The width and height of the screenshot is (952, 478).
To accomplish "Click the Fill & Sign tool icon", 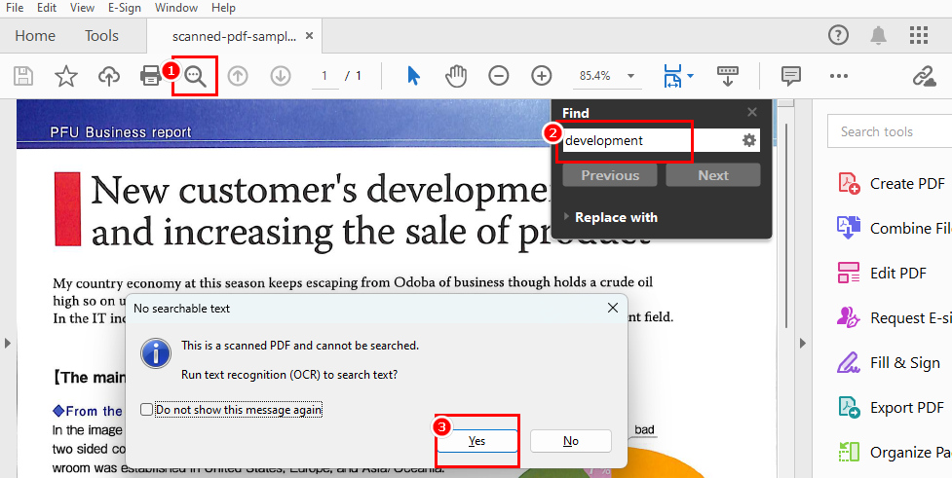I will 849,363.
